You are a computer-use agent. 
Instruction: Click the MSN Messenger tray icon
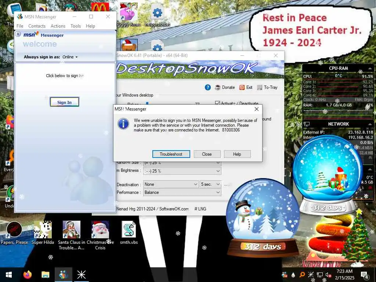click(x=285, y=275)
